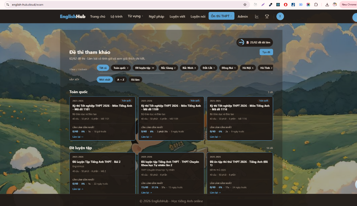Screen dimensions: 357x206
Task: Open Chrome downloads
Action: point(327,4)
